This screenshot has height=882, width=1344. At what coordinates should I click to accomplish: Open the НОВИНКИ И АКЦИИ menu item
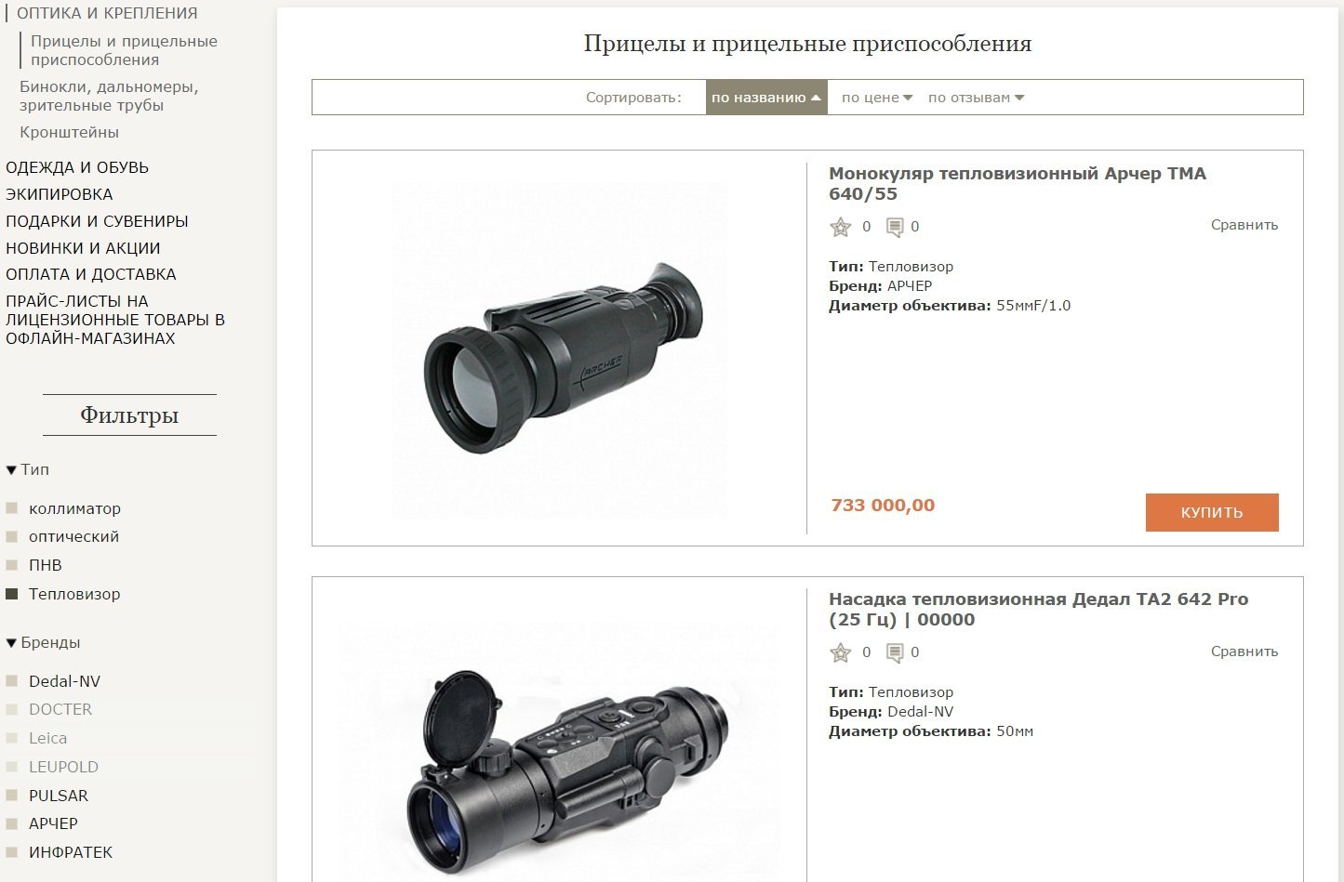(83, 248)
